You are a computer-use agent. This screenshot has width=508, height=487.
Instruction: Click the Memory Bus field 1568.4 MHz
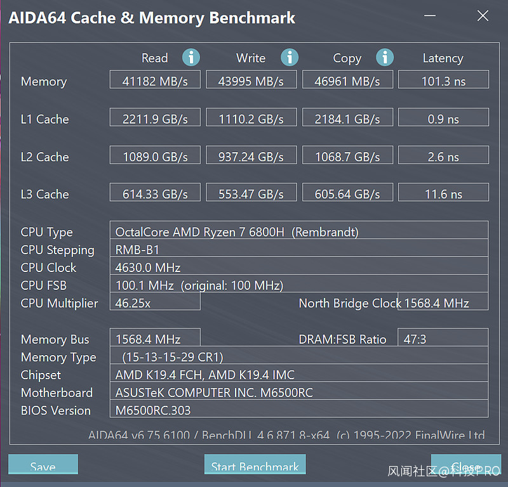pyautogui.click(x=155, y=339)
